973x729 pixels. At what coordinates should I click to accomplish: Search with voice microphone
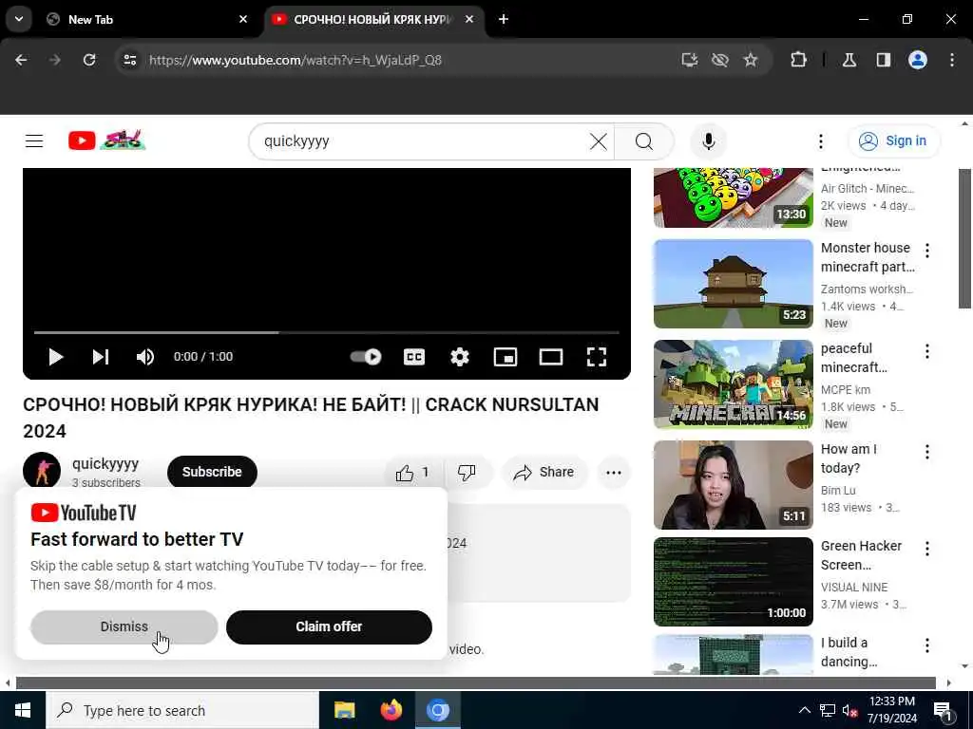click(x=708, y=141)
